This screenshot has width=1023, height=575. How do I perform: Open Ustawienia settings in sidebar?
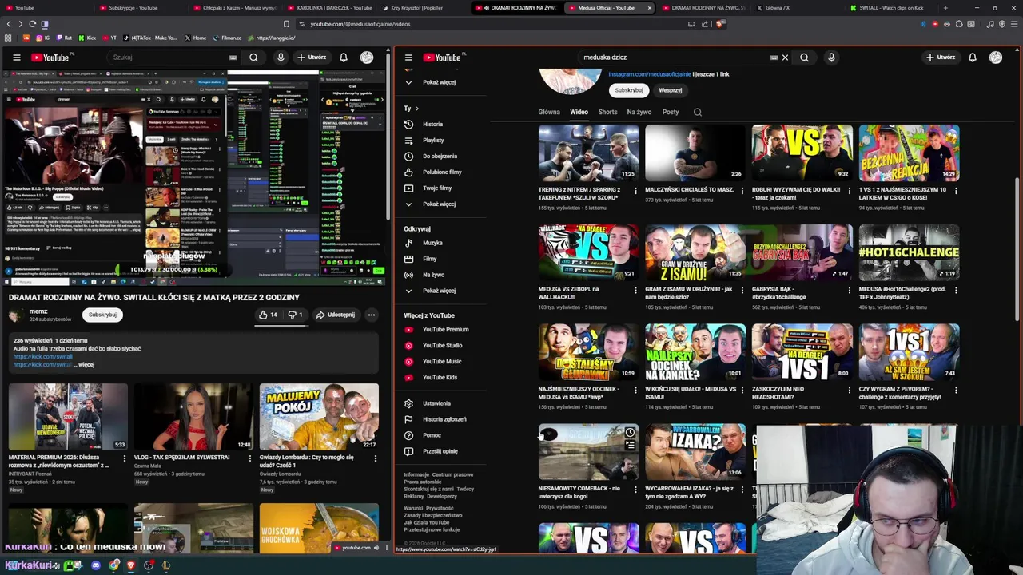pyautogui.click(x=436, y=403)
